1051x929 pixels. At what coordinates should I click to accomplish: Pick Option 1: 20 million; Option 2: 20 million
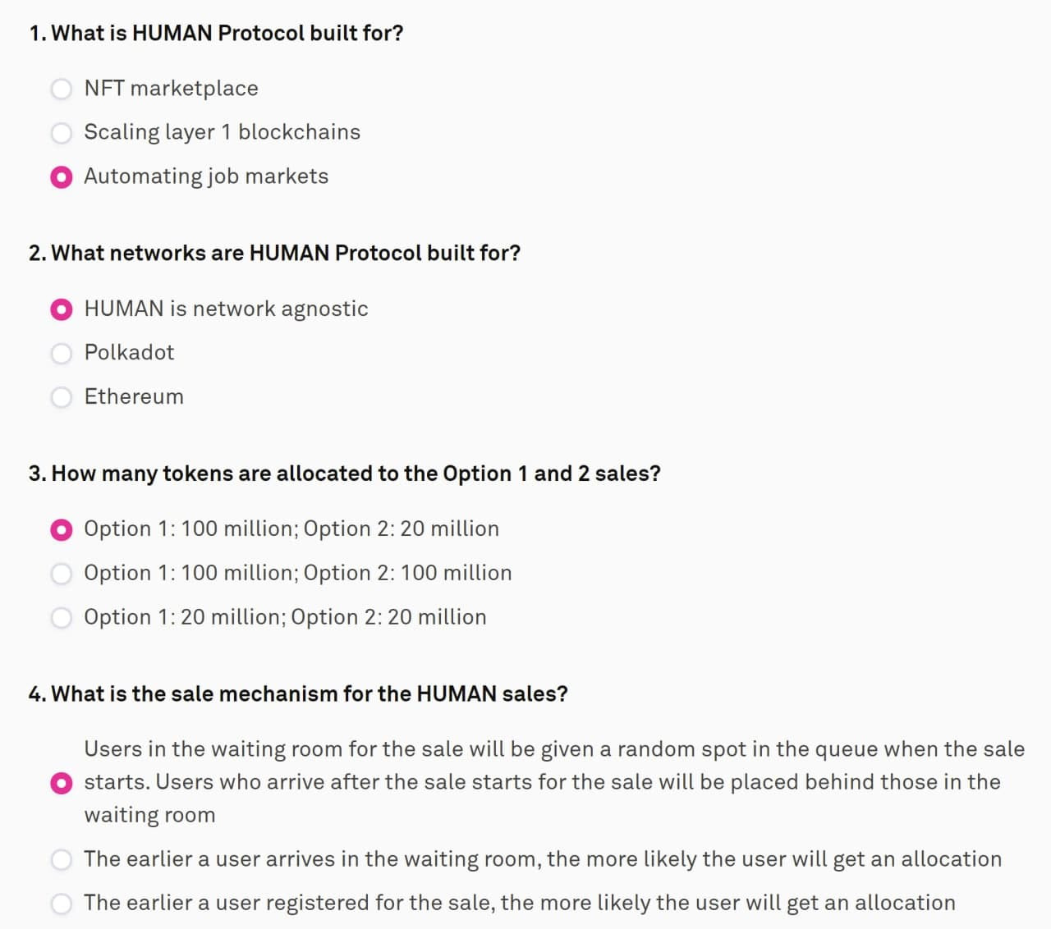(x=62, y=618)
